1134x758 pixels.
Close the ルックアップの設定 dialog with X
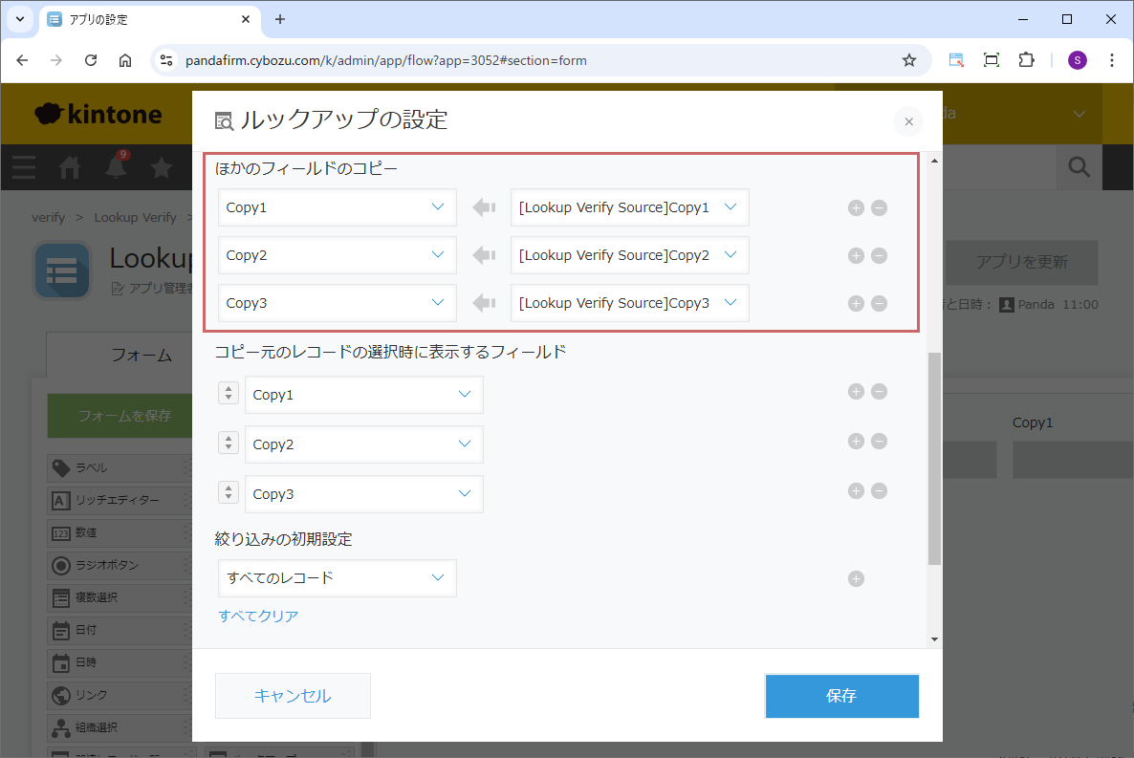[908, 121]
